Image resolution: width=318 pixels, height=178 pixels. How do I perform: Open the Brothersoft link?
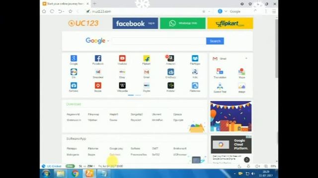pyautogui.click(x=180, y=148)
